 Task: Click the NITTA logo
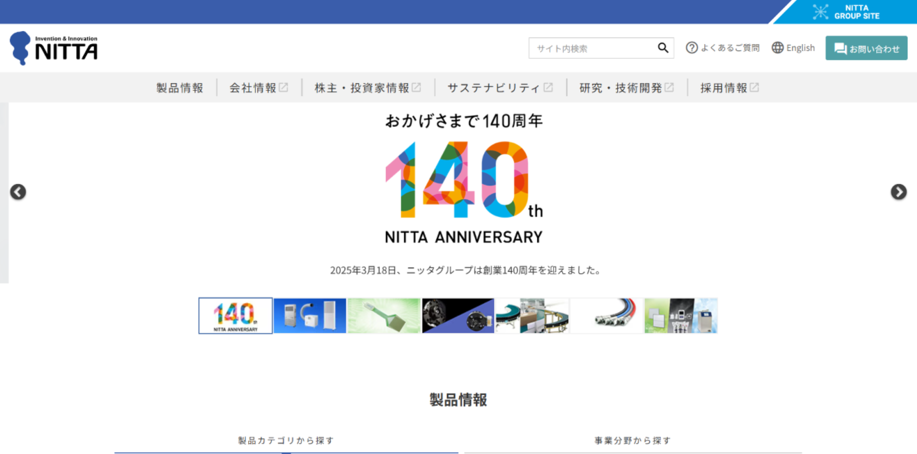coord(54,48)
